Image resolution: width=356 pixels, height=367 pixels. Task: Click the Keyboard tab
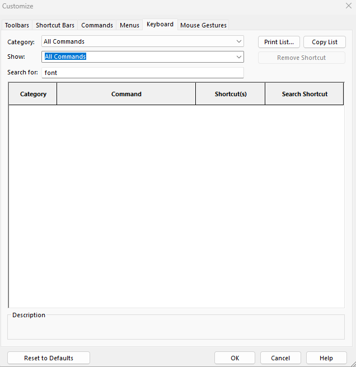coord(160,25)
